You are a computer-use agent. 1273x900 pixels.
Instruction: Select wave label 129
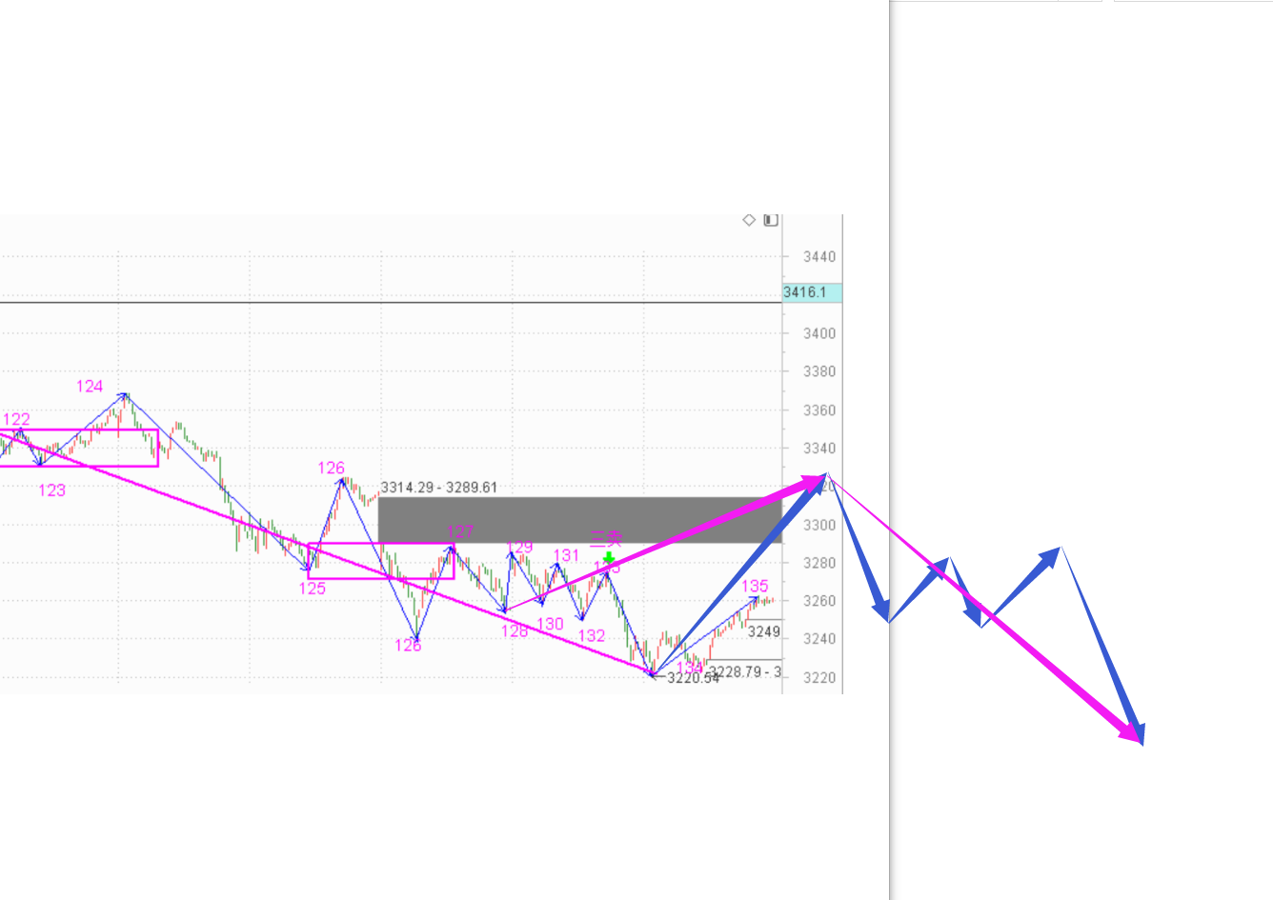[519, 547]
